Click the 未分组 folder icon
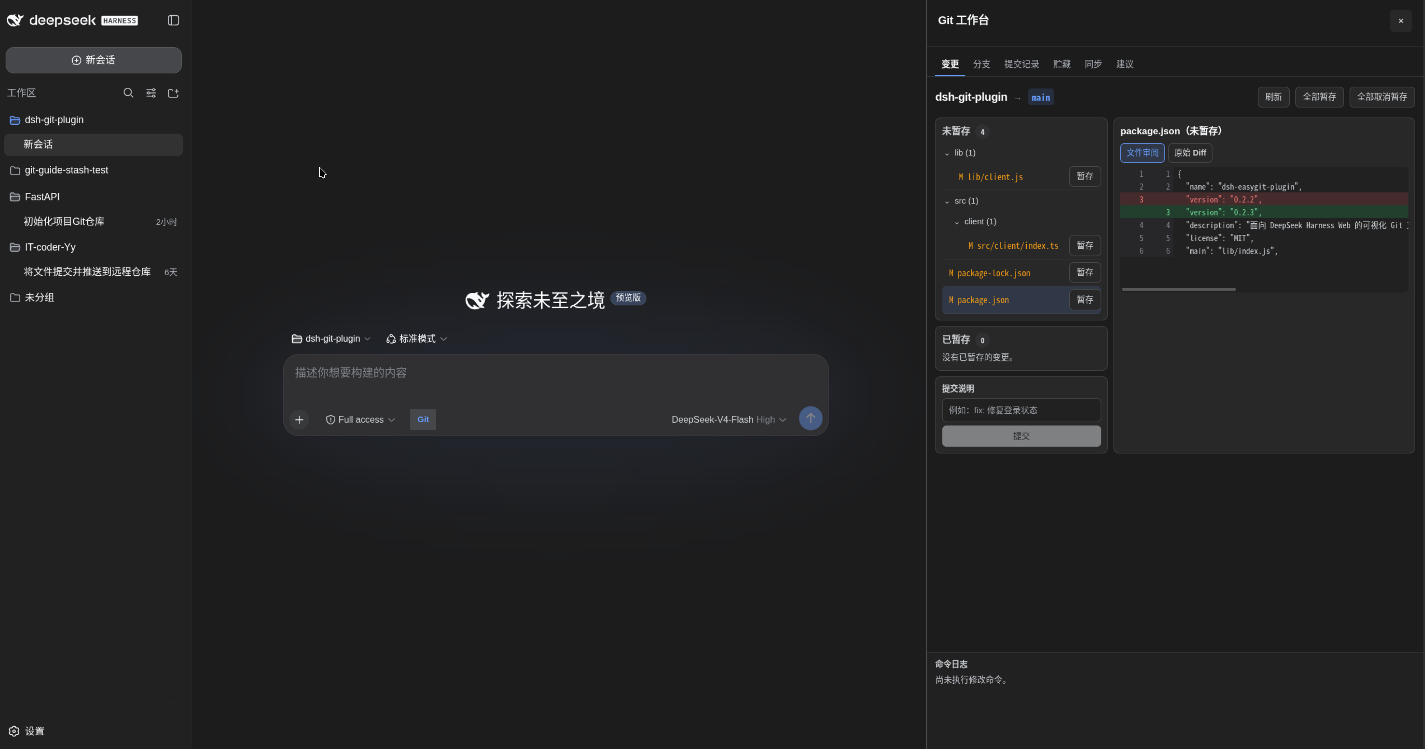The image size is (1425, 749). (15, 297)
